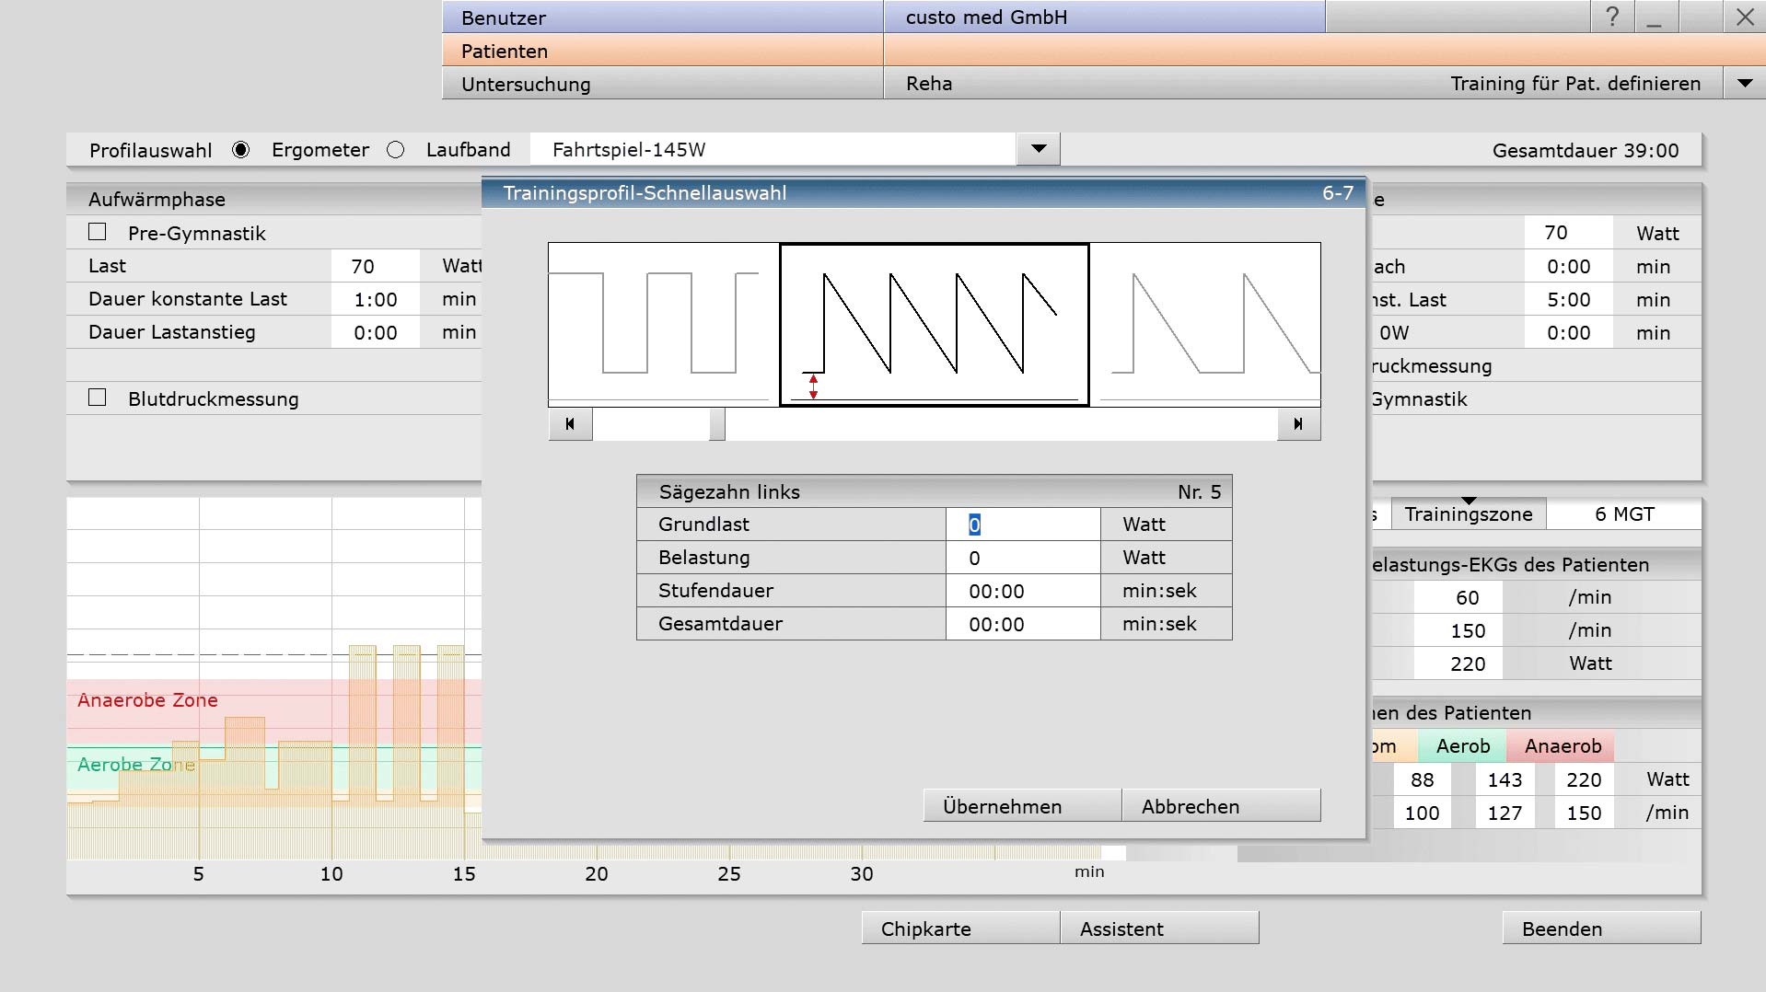The height and width of the screenshot is (992, 1766).
Task: Click the Aerob zone column header
Action: pyautogui.click(x=1462, y=746)
